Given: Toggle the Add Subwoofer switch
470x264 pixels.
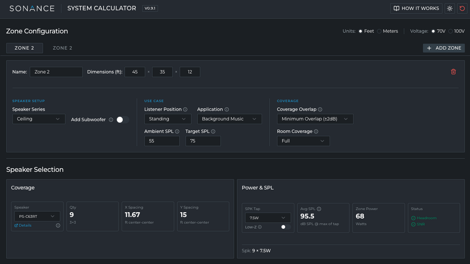Looking at the screenshot, I should click(x=123, y=120).
